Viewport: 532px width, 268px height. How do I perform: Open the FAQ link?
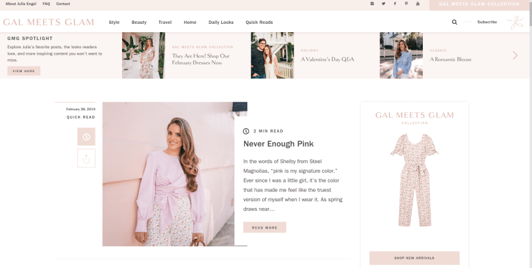click(x=46, y=4)
